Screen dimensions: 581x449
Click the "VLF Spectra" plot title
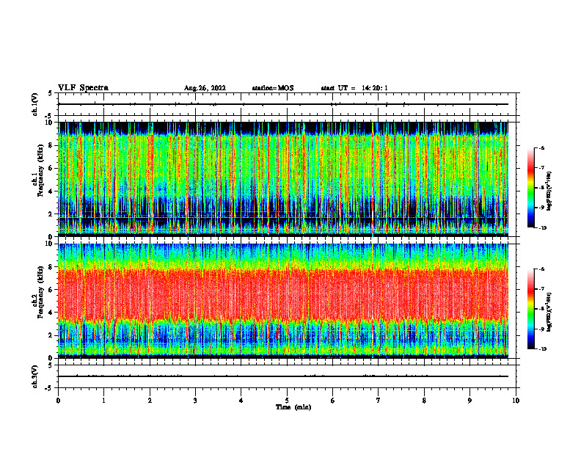83,88
